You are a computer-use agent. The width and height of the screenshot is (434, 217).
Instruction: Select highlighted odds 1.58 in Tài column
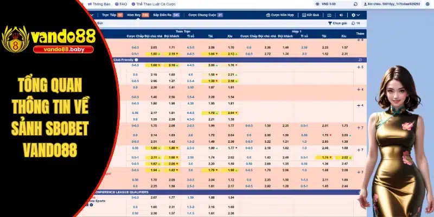point(210,75)
